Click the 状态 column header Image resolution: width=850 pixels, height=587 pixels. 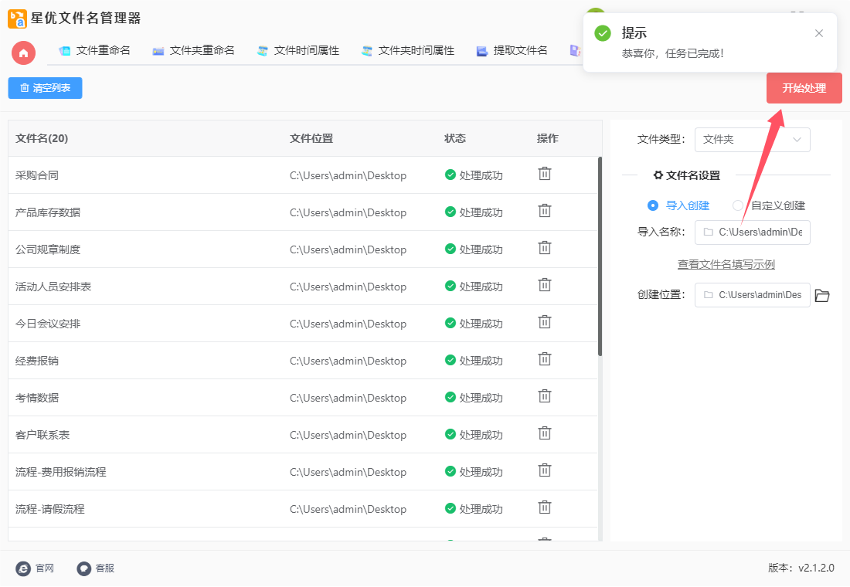point(455,138)
